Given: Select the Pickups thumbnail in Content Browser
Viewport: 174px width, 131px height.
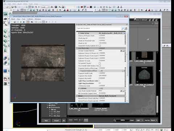Looking at the screenshot, I should tap(101, 105).
